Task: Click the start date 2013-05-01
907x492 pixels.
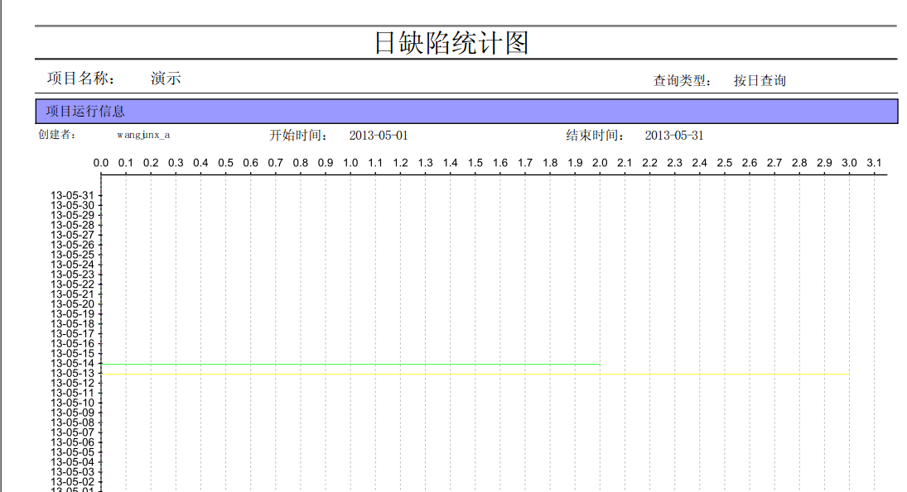Action: (379, 136)
